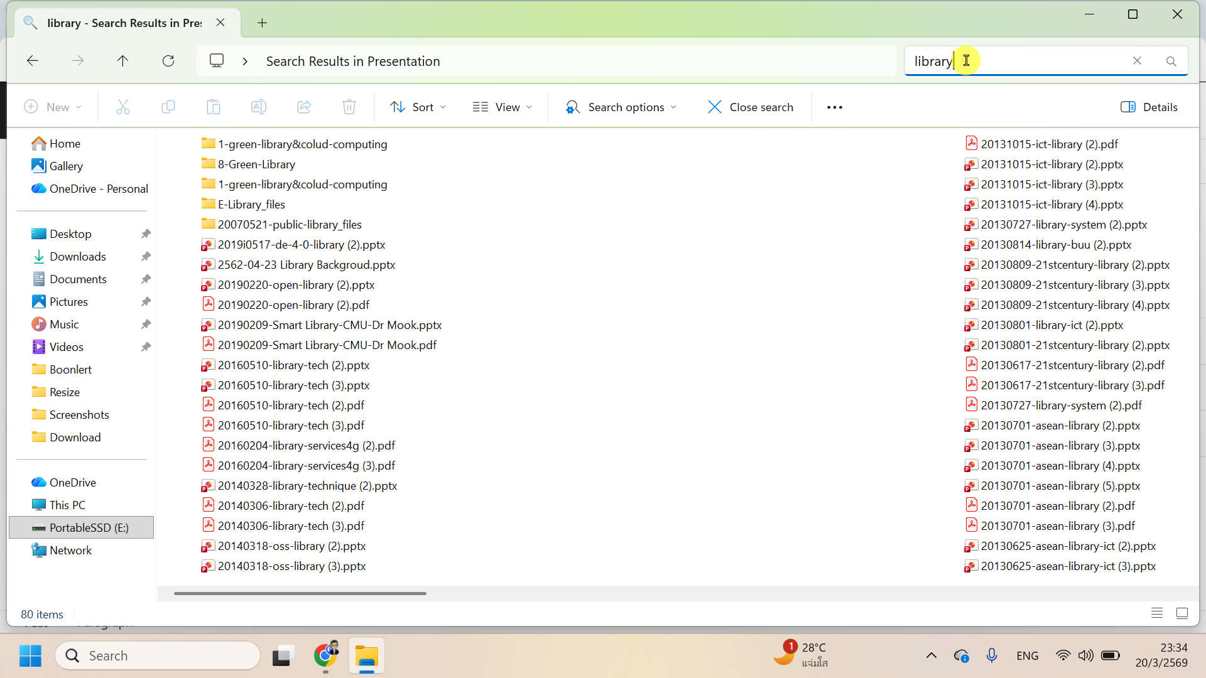Click the Refresh icon in navigation bar
This screenshot has height=678, width=1206.
[168, 61]
